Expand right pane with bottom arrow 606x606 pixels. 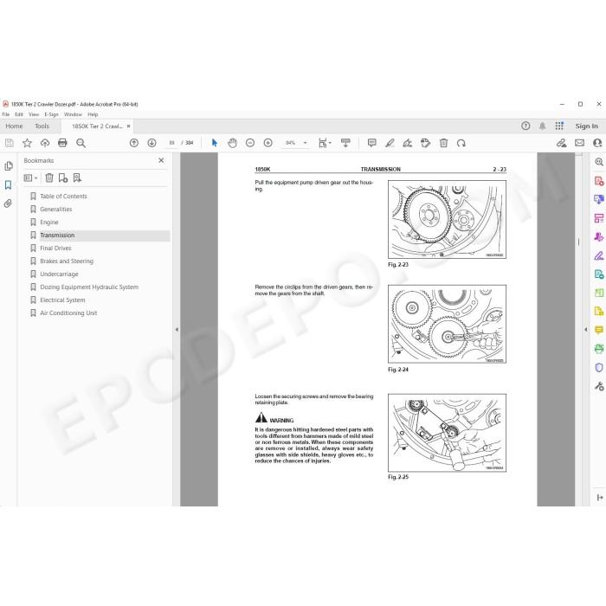click(x=599, y=498)
